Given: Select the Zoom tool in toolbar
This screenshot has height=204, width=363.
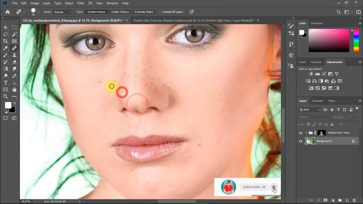Looking at the screenshot, I should coord(6,96).
